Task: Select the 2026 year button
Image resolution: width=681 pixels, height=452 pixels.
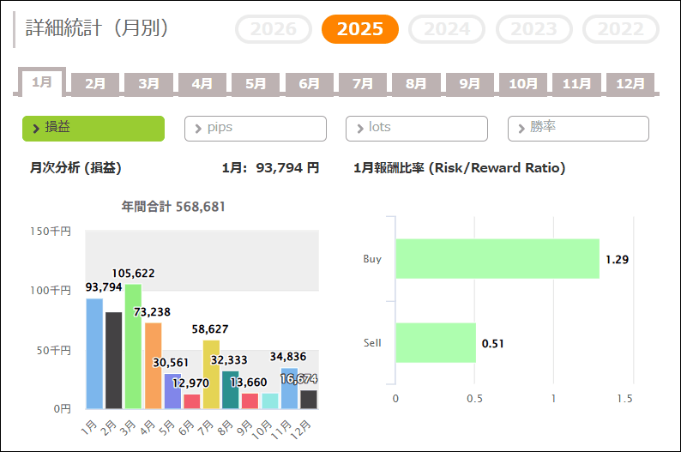Action: click(274, 29)
